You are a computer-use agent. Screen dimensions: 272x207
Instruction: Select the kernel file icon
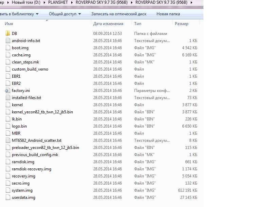pos(8,105)
